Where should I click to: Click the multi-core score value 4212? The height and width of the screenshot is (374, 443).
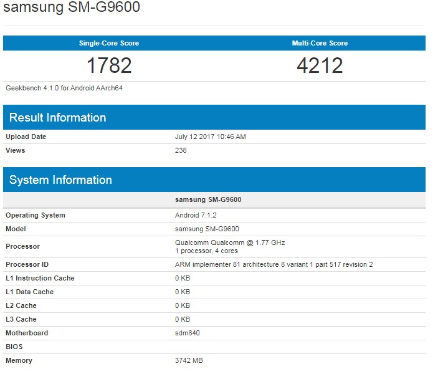coord(320,65)
